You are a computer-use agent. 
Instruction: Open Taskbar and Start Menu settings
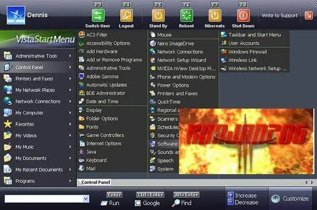click(254, 35)
